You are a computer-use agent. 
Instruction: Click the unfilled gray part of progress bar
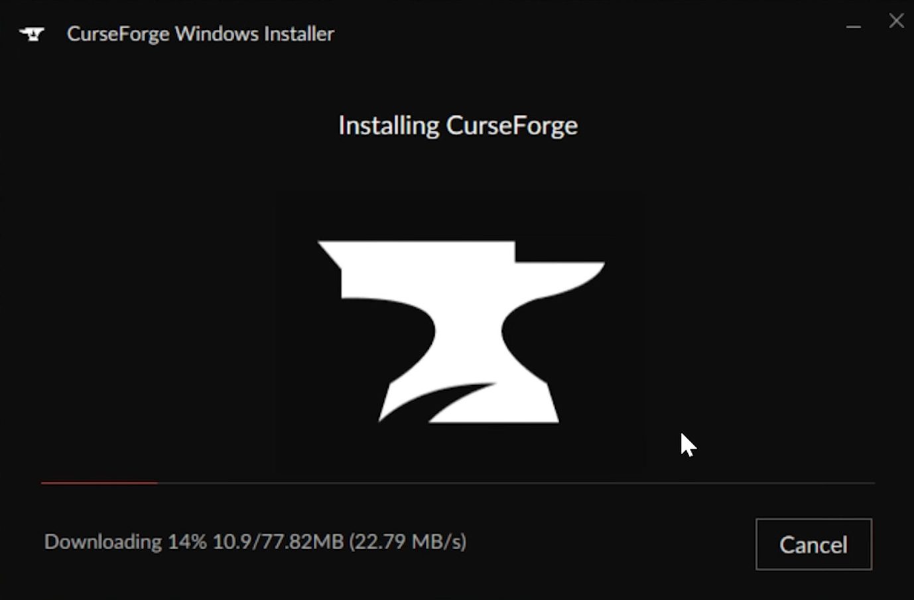click(516, 483)
